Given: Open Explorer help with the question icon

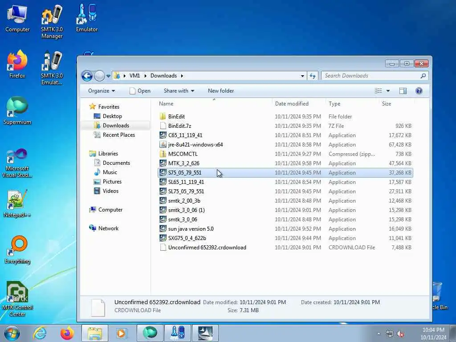Looking at the screenshot, I should click(419, 91).
